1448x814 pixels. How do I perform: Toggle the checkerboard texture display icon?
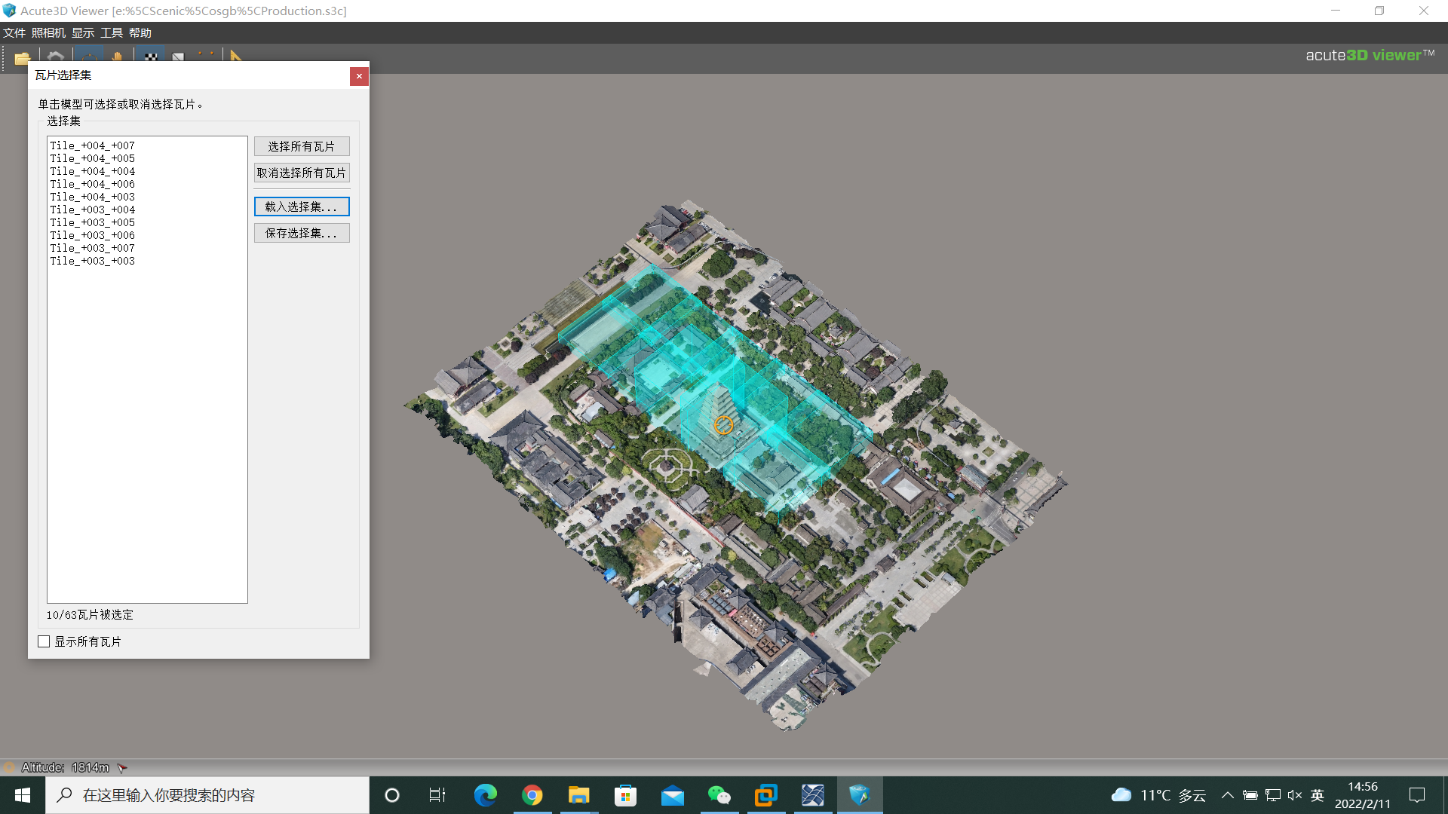point(151,57)
